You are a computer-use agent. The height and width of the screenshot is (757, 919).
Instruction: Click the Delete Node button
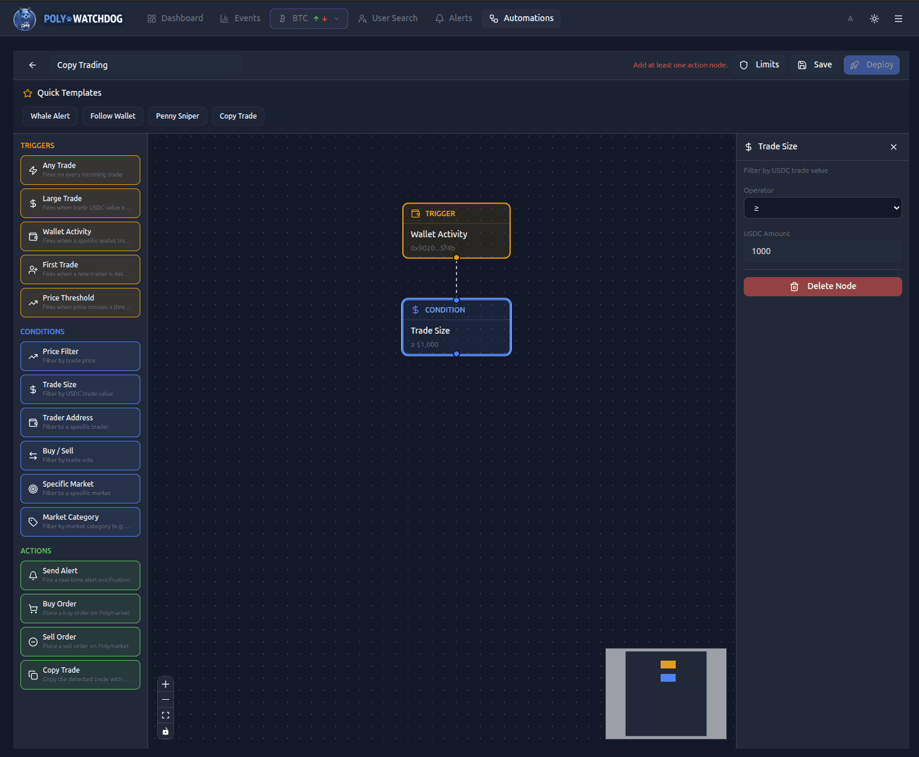tap(823, 287)
